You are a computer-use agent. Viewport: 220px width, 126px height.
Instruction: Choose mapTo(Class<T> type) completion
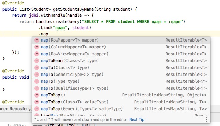pyautogui.click(x=121, y=68)
